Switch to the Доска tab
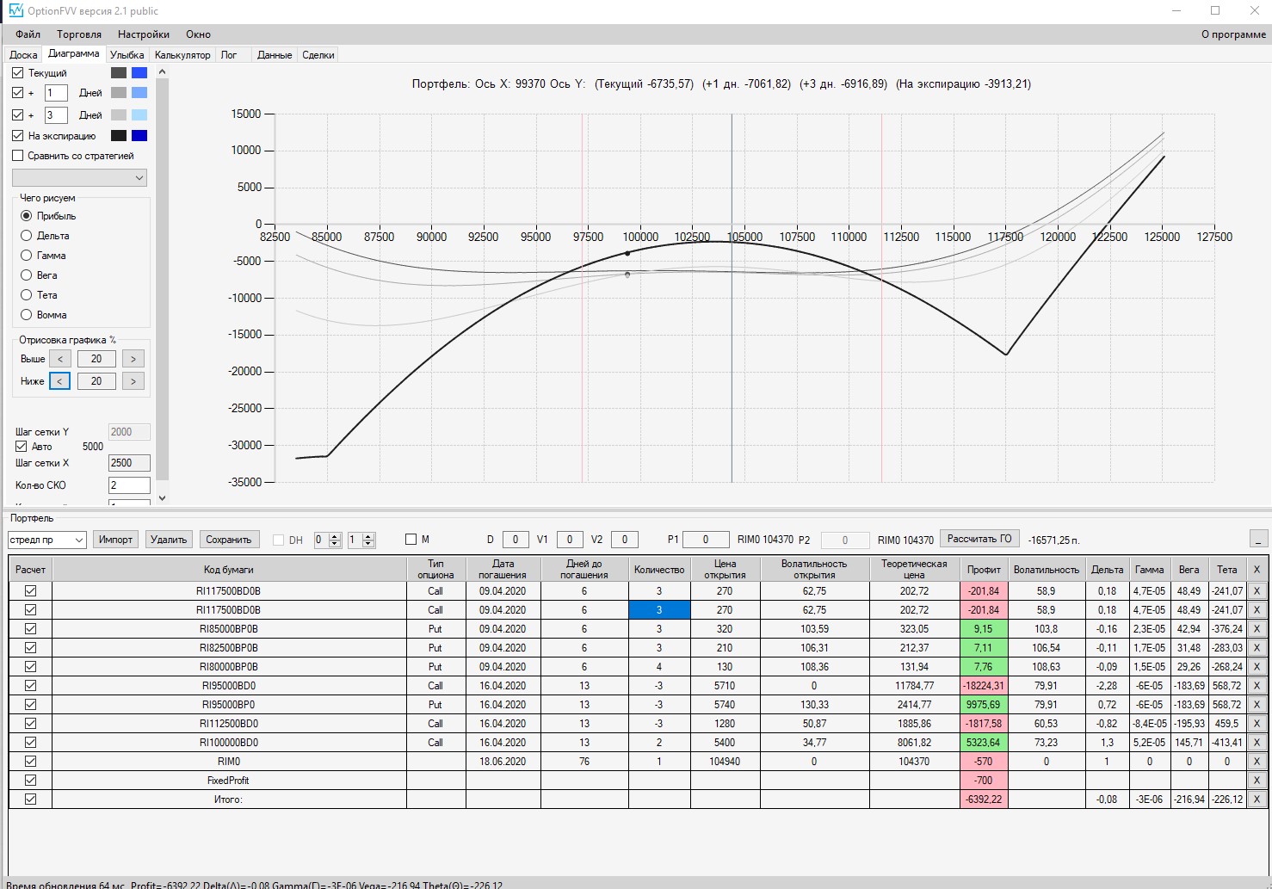Screen dimensions: 1272x889 pos(23,55)
